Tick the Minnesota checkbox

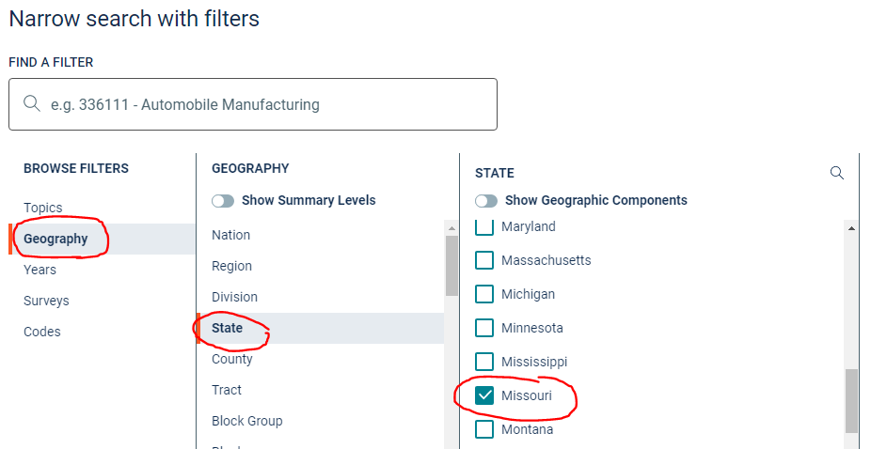tap(484, 328)
